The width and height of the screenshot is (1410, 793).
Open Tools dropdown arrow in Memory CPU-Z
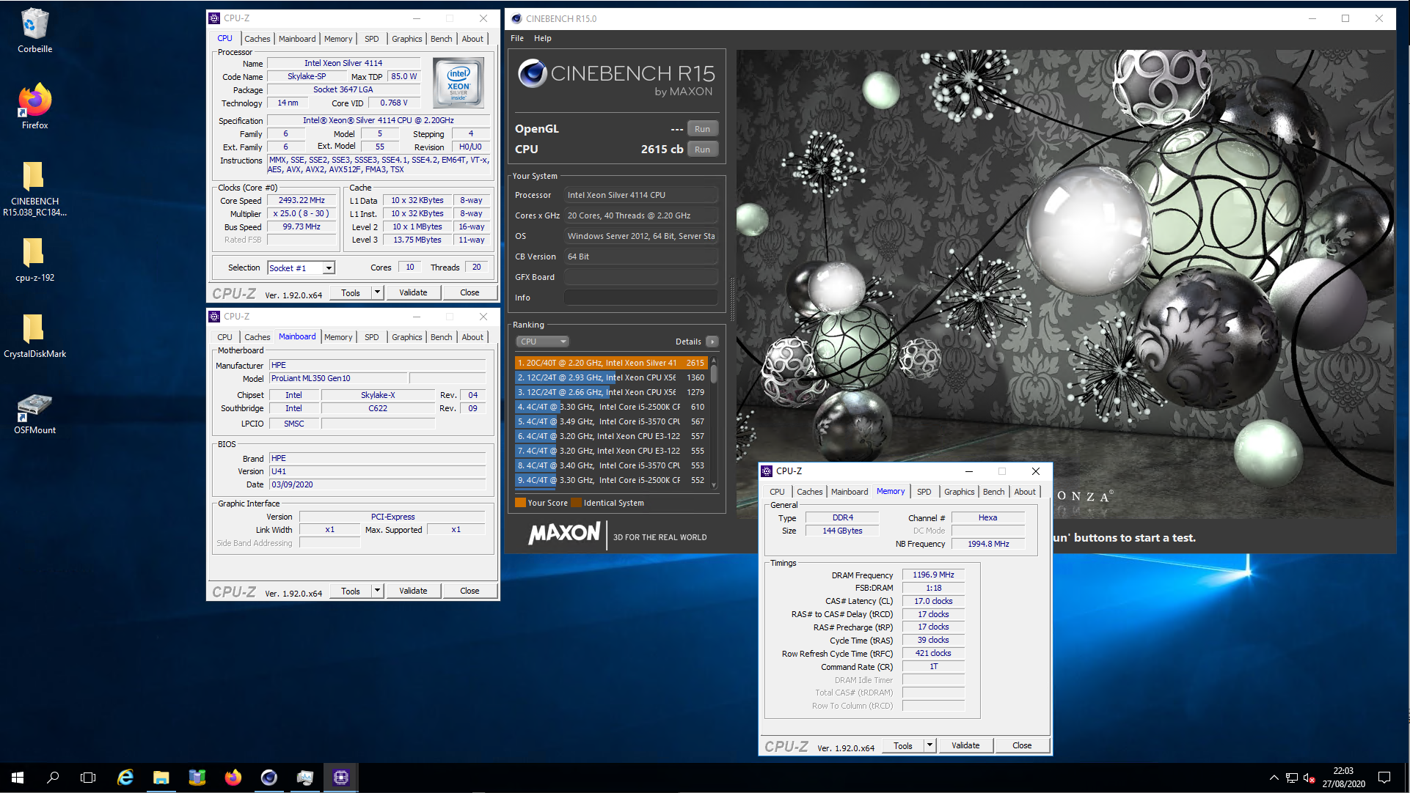point(929,745)
